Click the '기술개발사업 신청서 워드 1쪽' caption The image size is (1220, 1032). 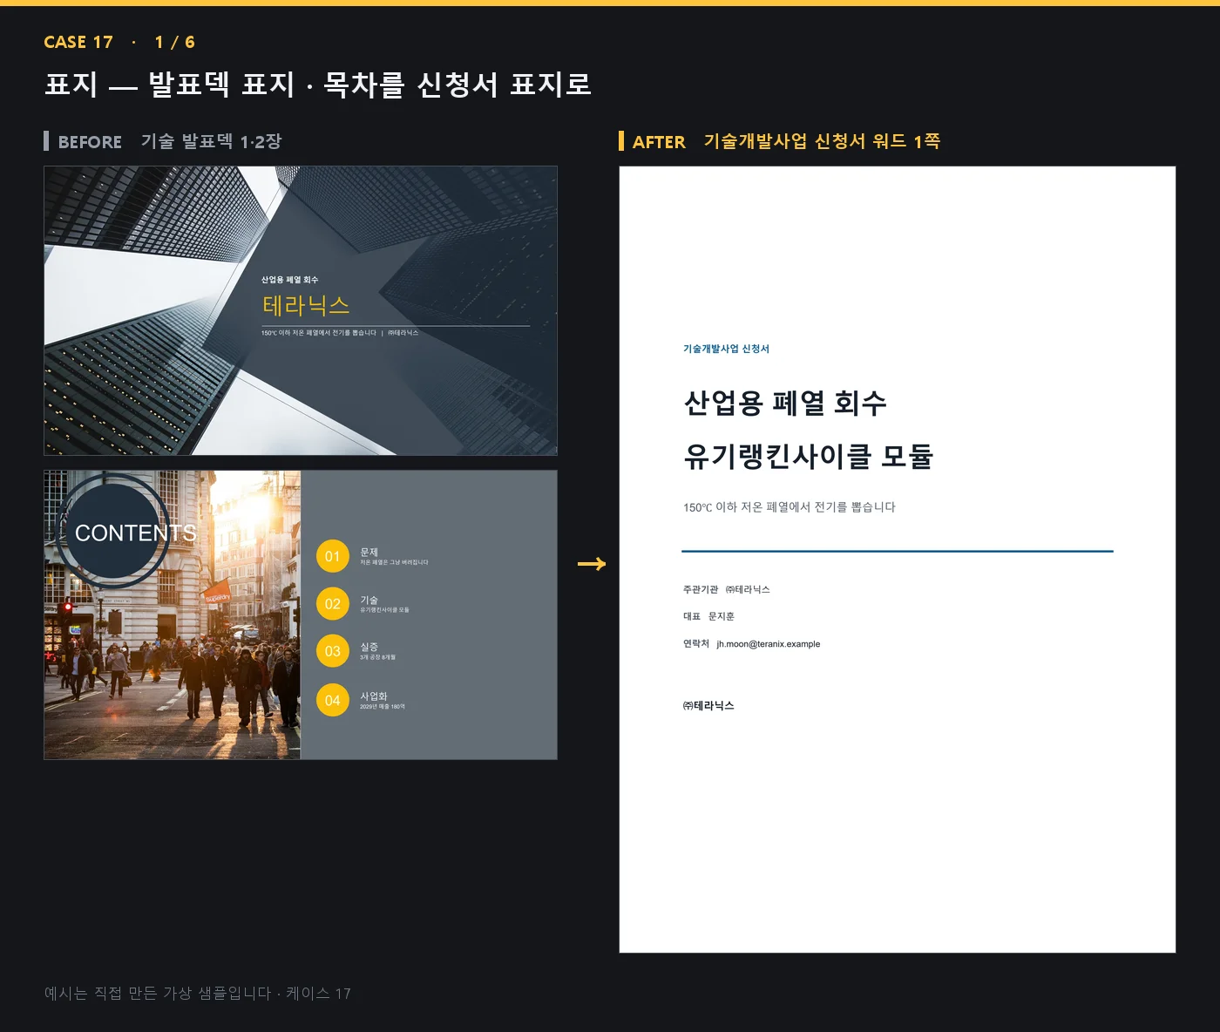pyautogui.click(x=822, y=141)
